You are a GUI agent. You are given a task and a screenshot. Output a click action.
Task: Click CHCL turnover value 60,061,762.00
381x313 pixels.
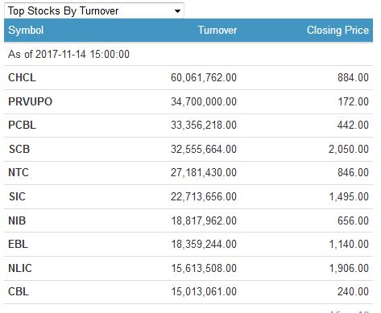(x=204, y=77)
